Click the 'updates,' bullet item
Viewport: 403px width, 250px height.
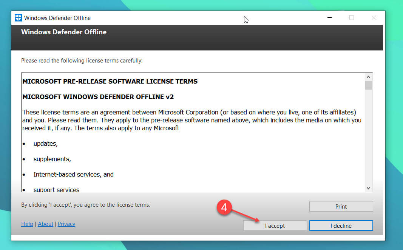[45, 144]
